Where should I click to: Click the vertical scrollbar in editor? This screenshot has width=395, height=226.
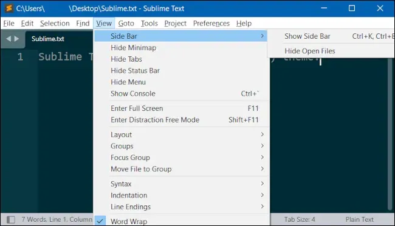click(391, 133)
